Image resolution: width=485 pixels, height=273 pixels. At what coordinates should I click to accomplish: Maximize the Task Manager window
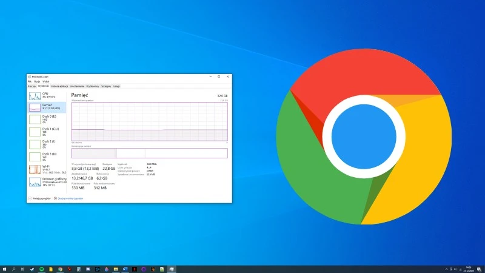point(219,77)
